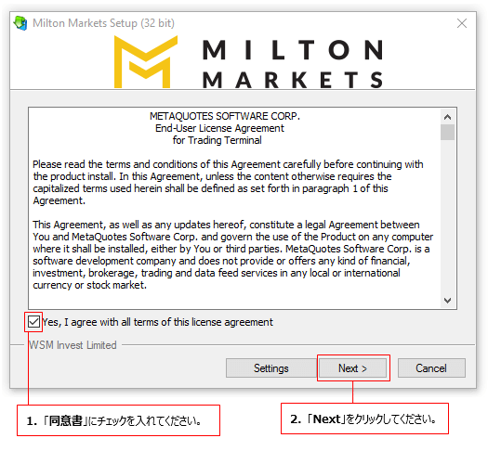The width and height of the screenshot is (488, 451).
Task: Open the installer Settings
Action: point(270,368)
